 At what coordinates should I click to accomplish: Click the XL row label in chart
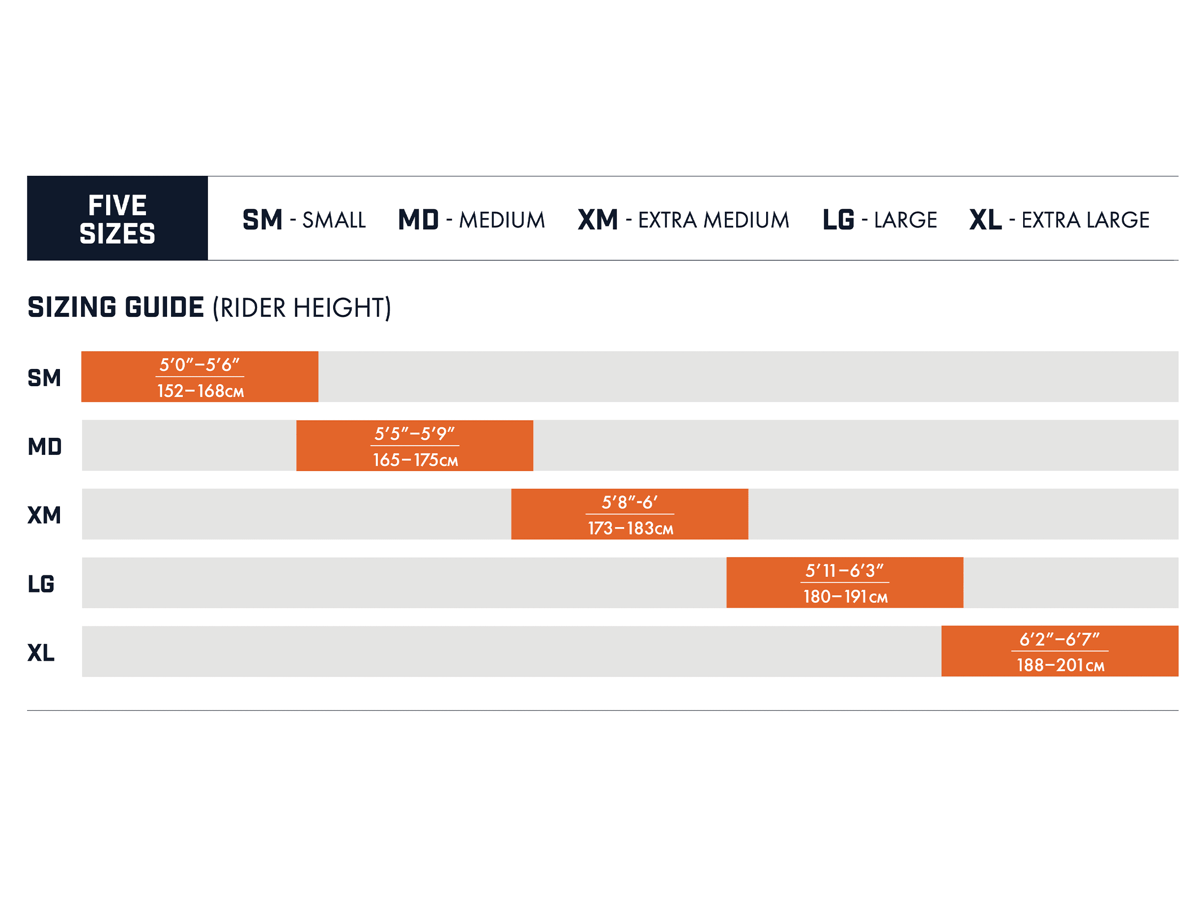pos(41,652)
